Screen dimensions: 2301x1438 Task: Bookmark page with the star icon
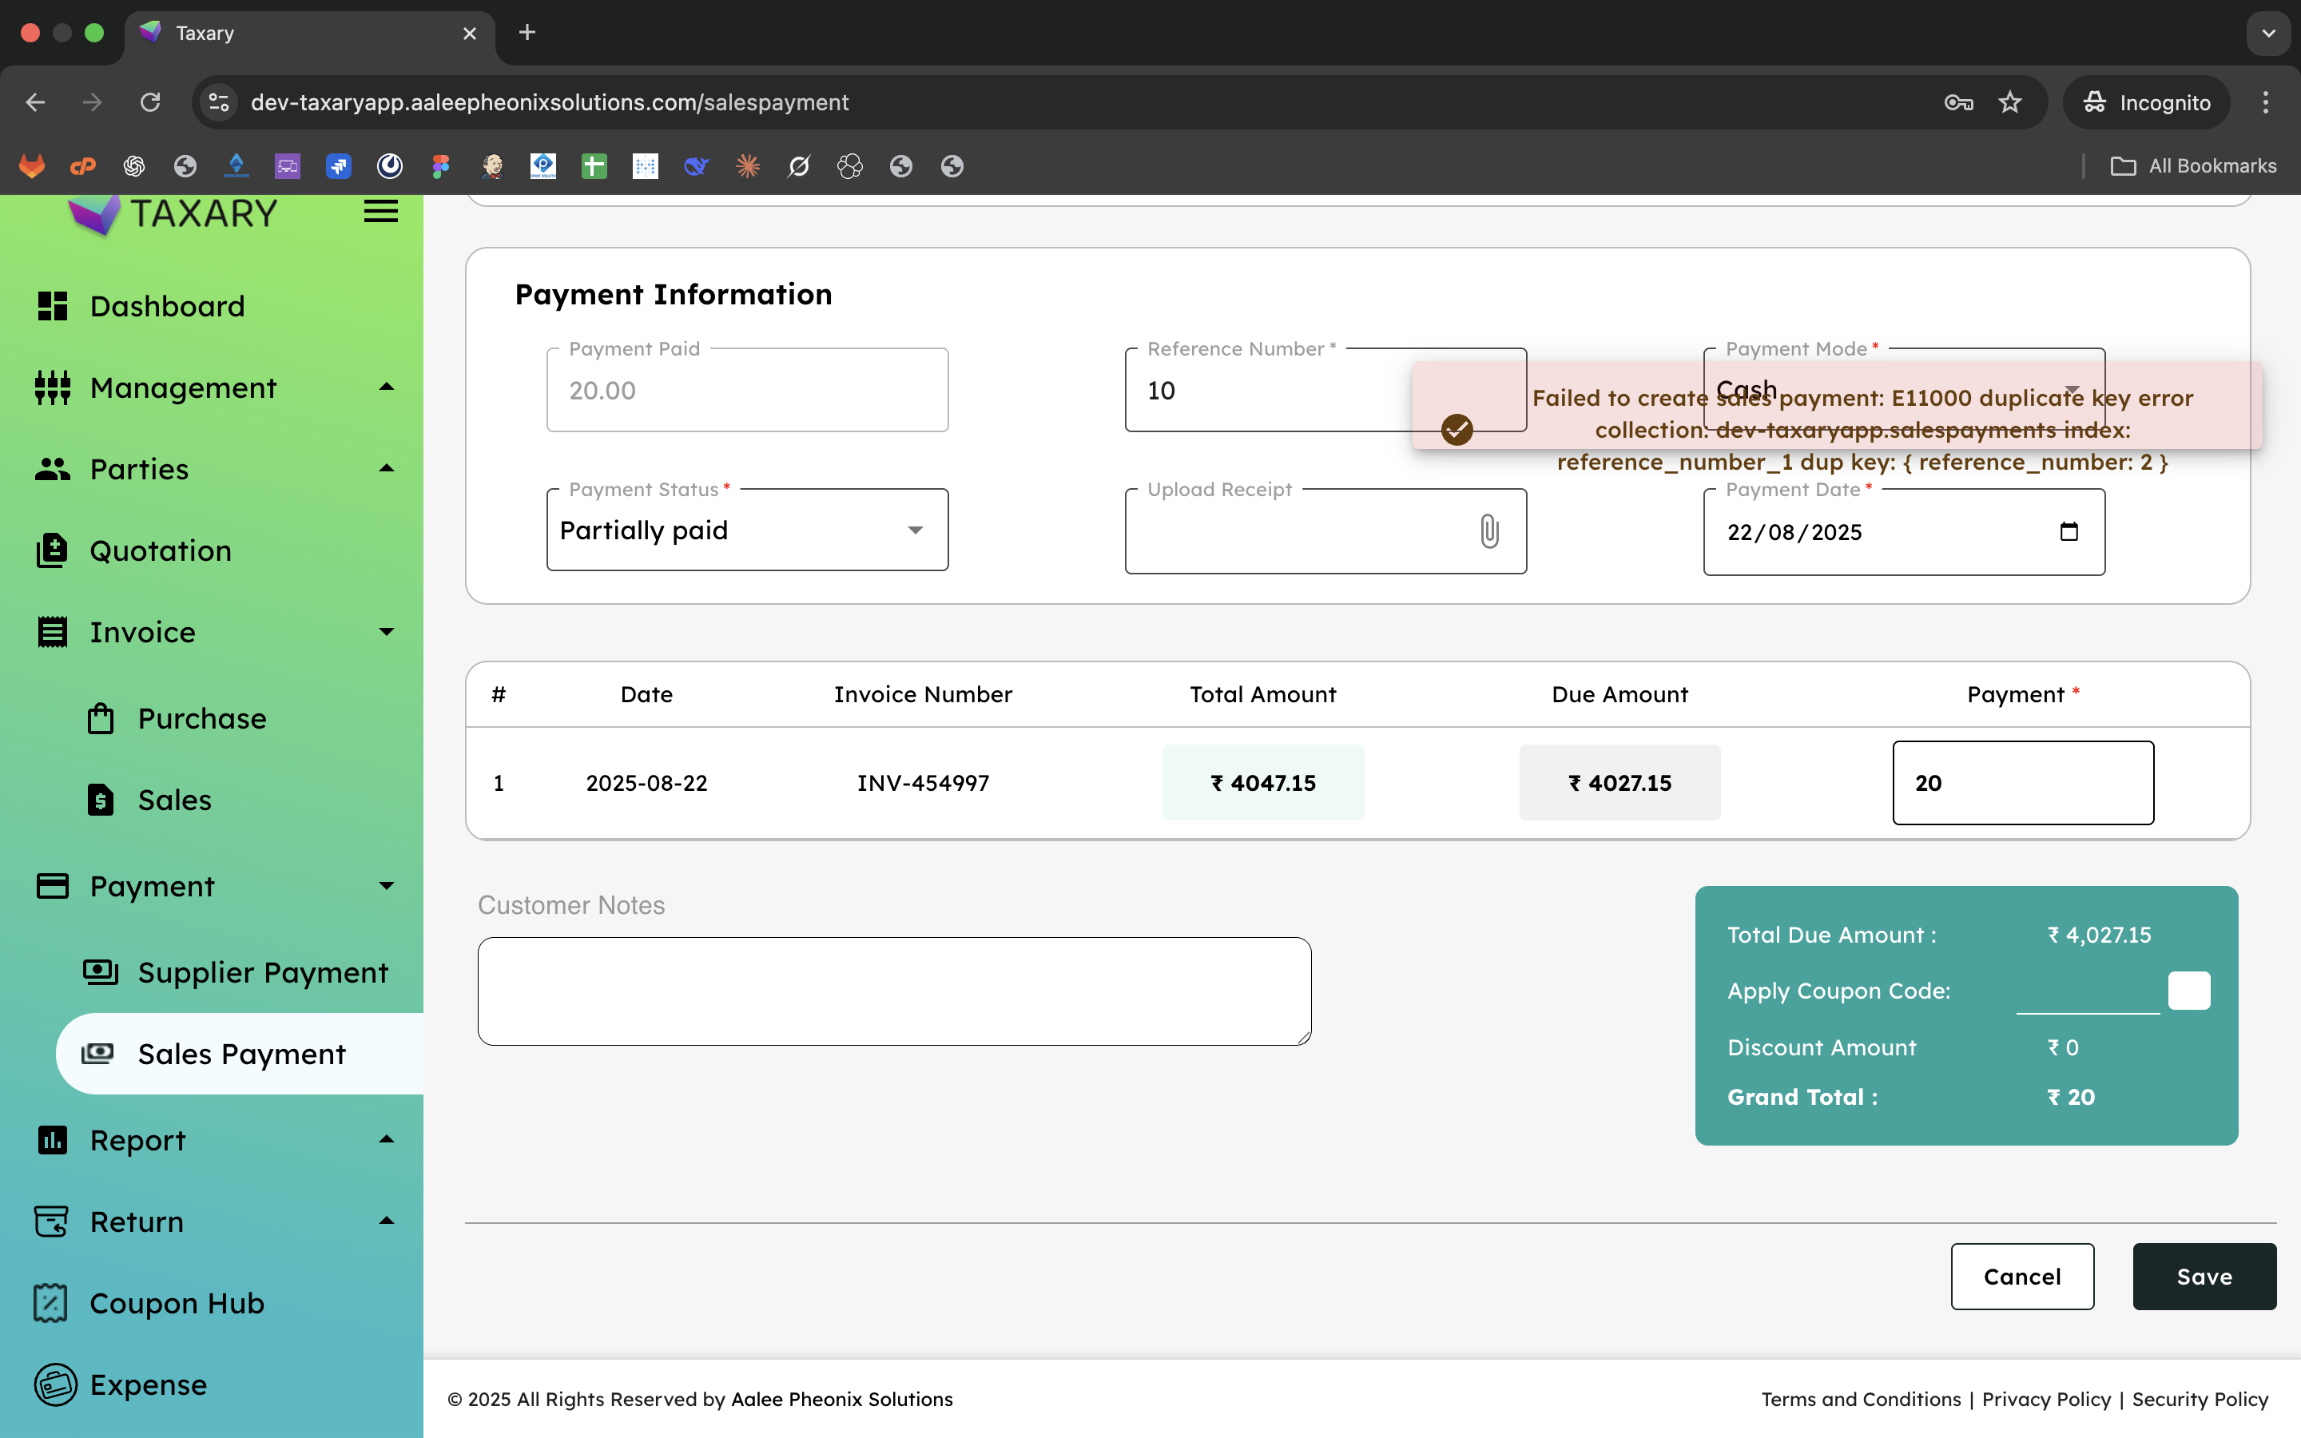pos(2009,103)
